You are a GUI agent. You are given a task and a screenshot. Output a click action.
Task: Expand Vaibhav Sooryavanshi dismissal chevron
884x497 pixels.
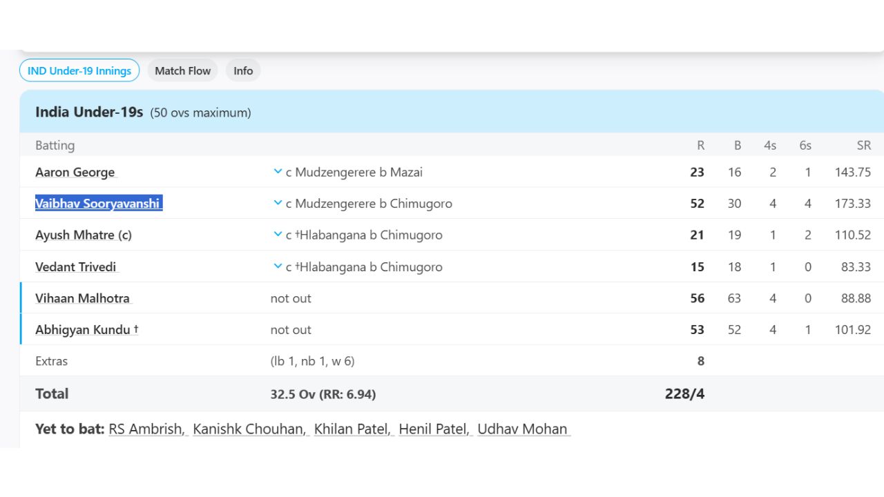pyautogui.click(x=278, y=203)
